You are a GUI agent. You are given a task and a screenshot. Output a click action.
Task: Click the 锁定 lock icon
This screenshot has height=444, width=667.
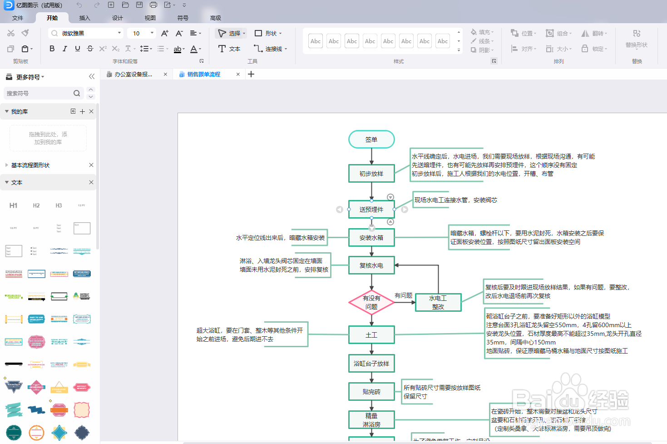click(585, 49)
